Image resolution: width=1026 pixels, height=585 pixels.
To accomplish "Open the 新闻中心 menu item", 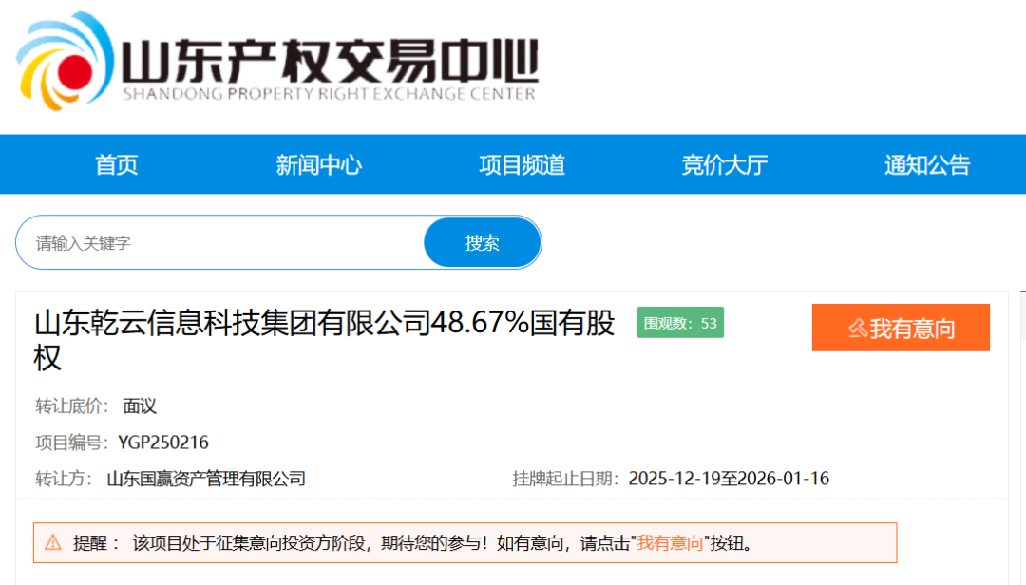I will click(318, 164).
